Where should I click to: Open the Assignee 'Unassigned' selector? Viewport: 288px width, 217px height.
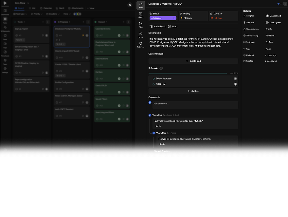273,16
